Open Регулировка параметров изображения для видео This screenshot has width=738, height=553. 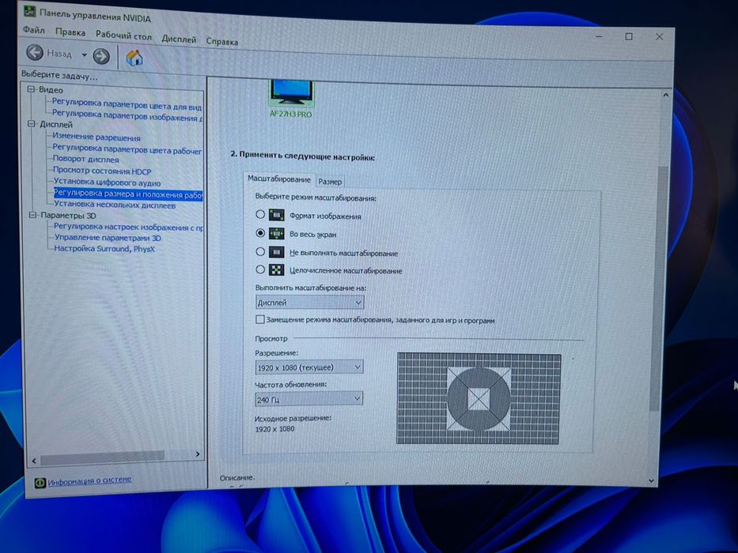(127, 115)
